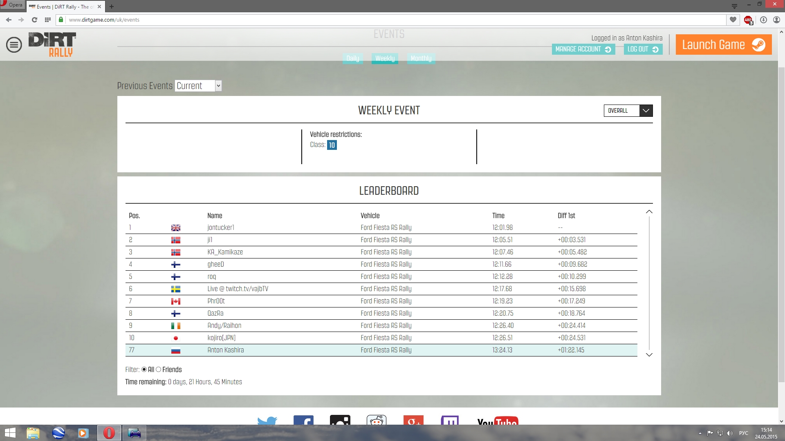This screenshot has height=441, width=785.
Task: Open the hamburger menu icon
Action: tap(14, 45)
